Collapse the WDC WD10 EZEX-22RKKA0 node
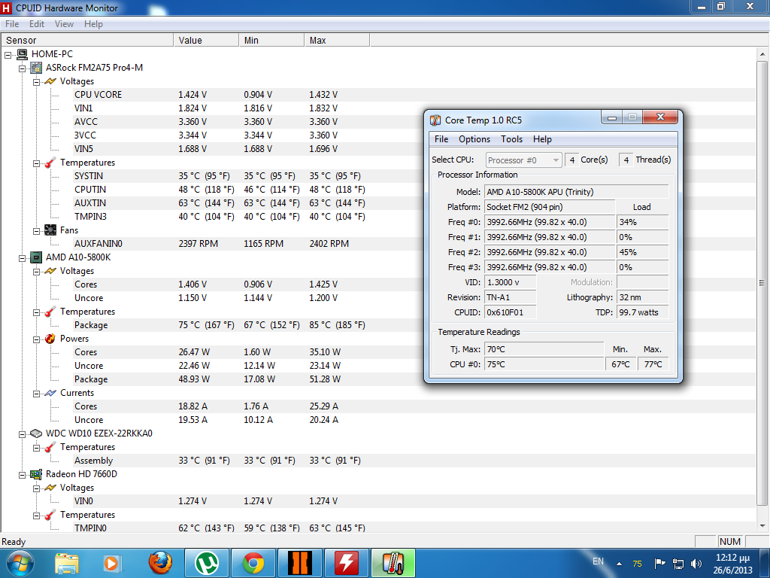Image resolution: width=770 pixels, height=578 pixels. pos(22,434)
